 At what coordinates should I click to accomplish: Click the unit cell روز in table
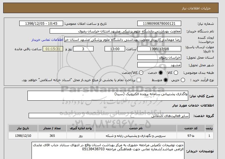point(81,136)
